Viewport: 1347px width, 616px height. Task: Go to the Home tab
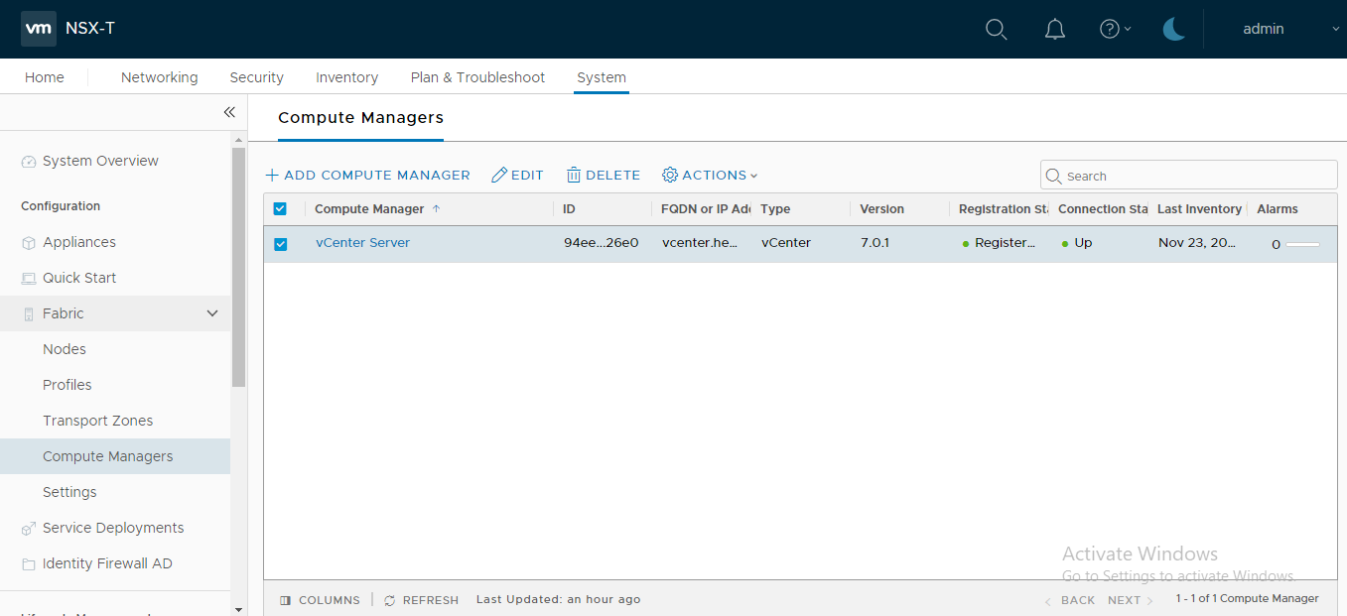pos(45,77)
